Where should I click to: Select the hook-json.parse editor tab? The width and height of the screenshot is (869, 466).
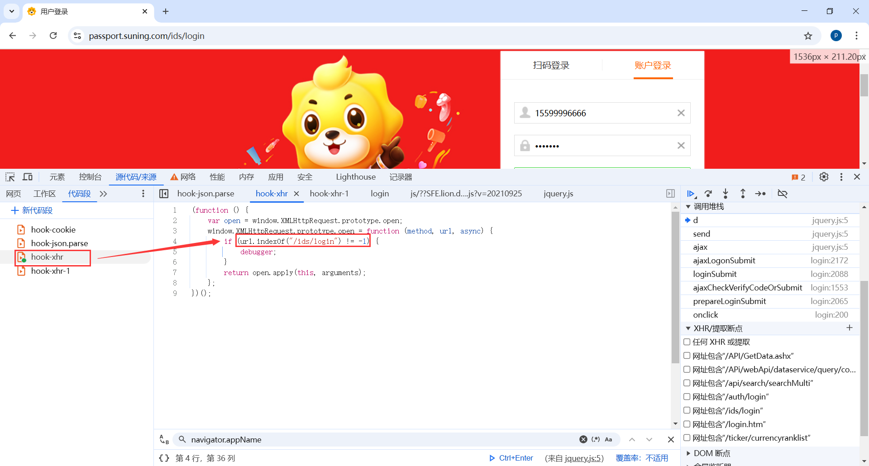click(206, 194)
